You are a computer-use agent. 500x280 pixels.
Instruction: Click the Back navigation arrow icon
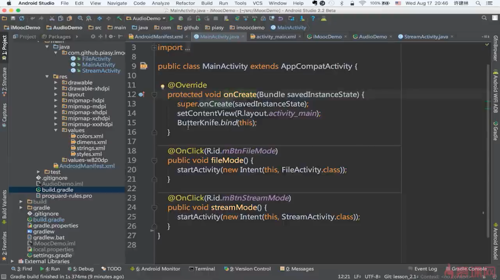pos(100,18)
